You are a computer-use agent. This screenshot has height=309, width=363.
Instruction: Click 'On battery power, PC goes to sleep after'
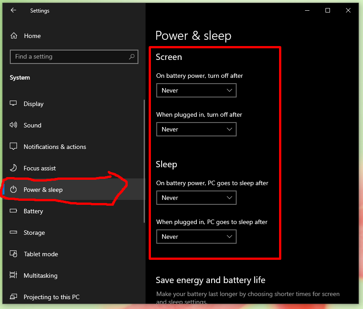click(x=212, y=183)
